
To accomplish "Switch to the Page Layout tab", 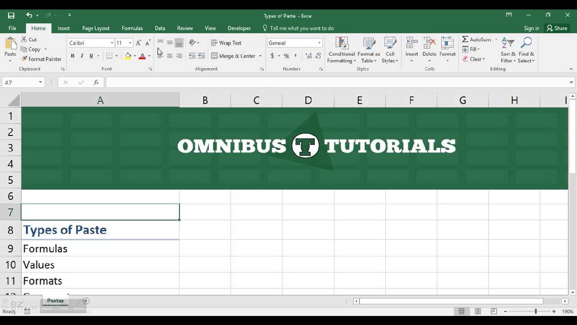I will 96,28.
